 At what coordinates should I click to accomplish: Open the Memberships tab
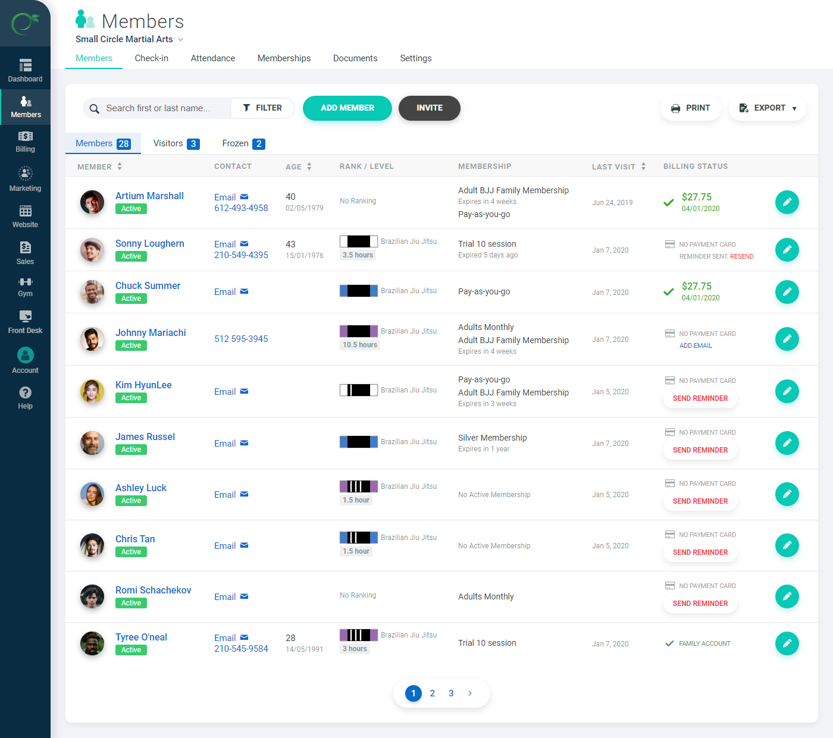[x=284, y=58]
